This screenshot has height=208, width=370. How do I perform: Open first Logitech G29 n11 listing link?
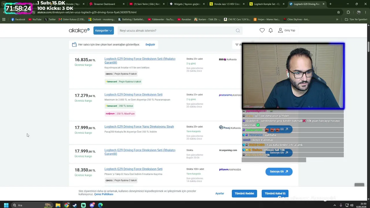[140, 61]
